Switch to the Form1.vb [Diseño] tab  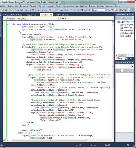coord(61,15)
